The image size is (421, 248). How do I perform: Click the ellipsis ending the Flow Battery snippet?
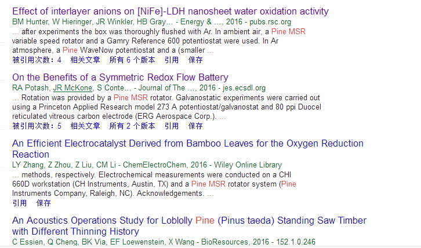pyautogui.click(x=223, y=116)
